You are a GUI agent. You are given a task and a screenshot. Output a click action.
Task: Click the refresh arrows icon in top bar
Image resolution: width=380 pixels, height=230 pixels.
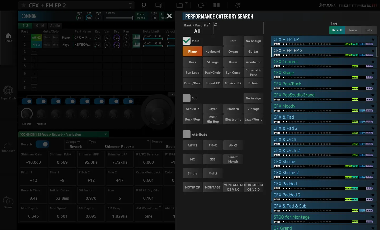pyautogui.click(x=201, y=5)
